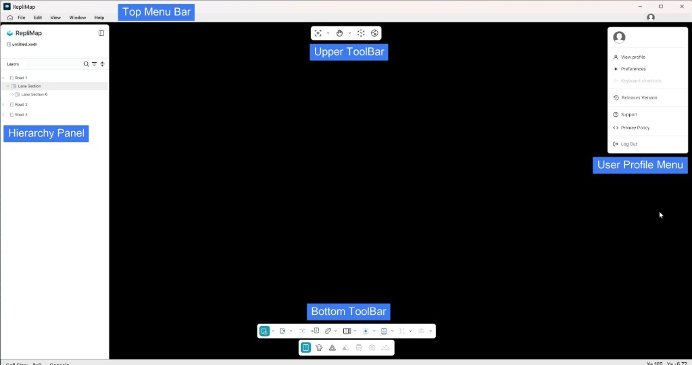
Task: Open the Edit menu
Action: 38,18
